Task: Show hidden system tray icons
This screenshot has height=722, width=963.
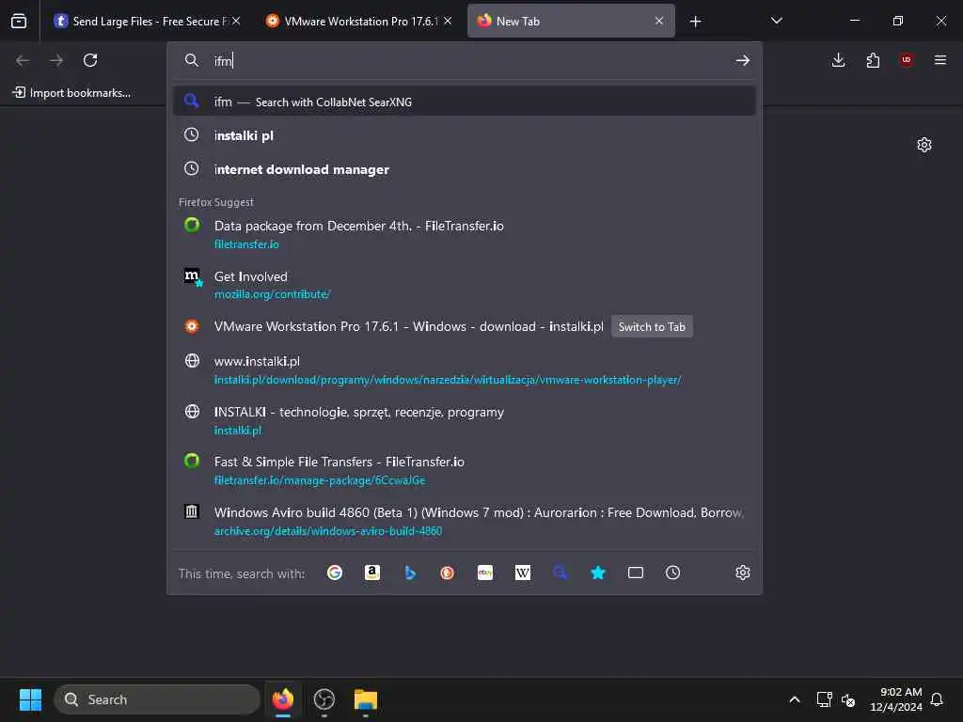Action: pyautogui.click(x=794, y=699)
